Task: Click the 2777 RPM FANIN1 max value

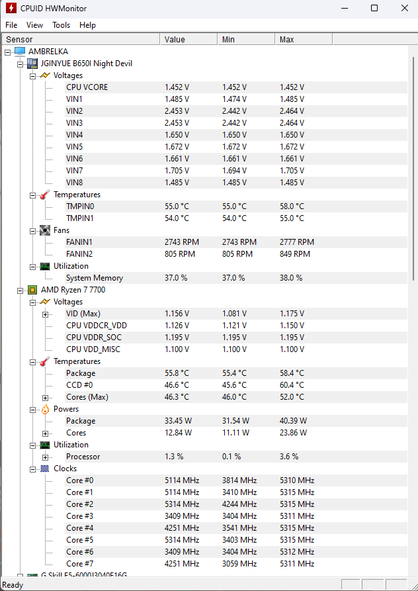Action: [x=297, y=242]
